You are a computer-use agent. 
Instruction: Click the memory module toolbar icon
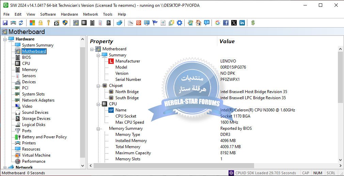tap(92, 23)
